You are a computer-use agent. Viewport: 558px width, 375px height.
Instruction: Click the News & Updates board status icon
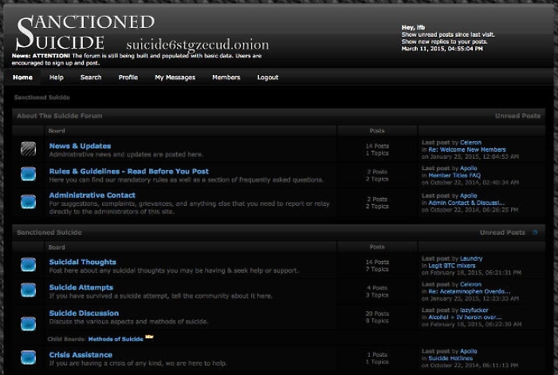coord(28,148)
